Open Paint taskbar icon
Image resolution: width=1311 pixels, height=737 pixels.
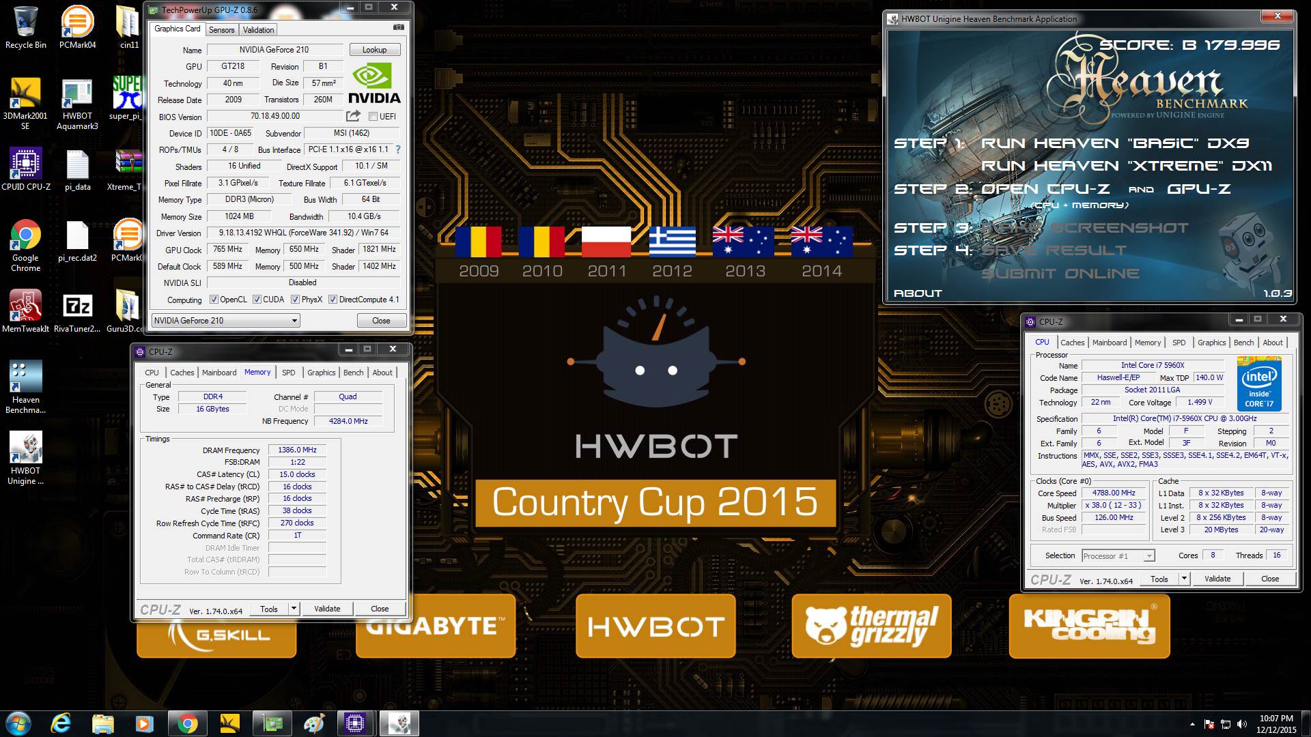click(x=314, y=723)
